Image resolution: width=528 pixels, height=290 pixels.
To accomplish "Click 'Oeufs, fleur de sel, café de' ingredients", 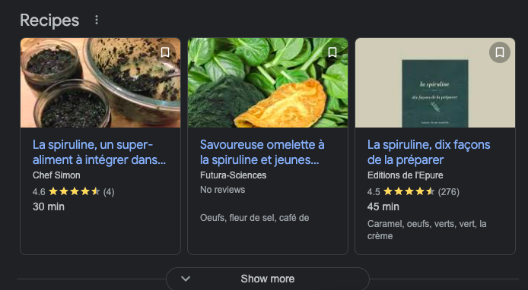I will click(x=255, y=218).
